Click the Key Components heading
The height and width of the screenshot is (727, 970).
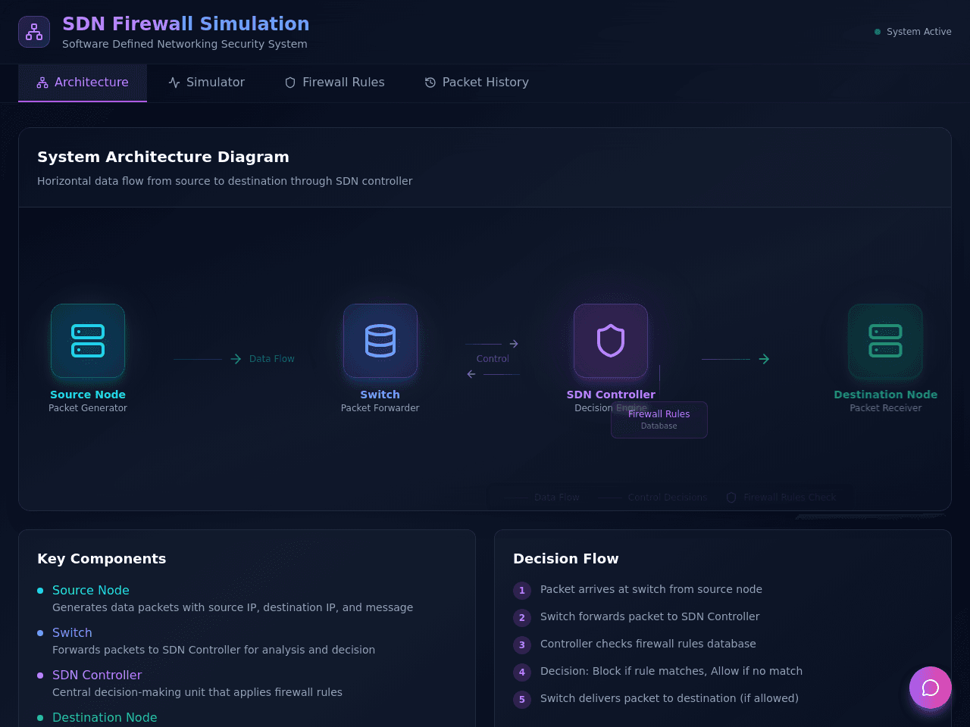click(x=102, y=559)
